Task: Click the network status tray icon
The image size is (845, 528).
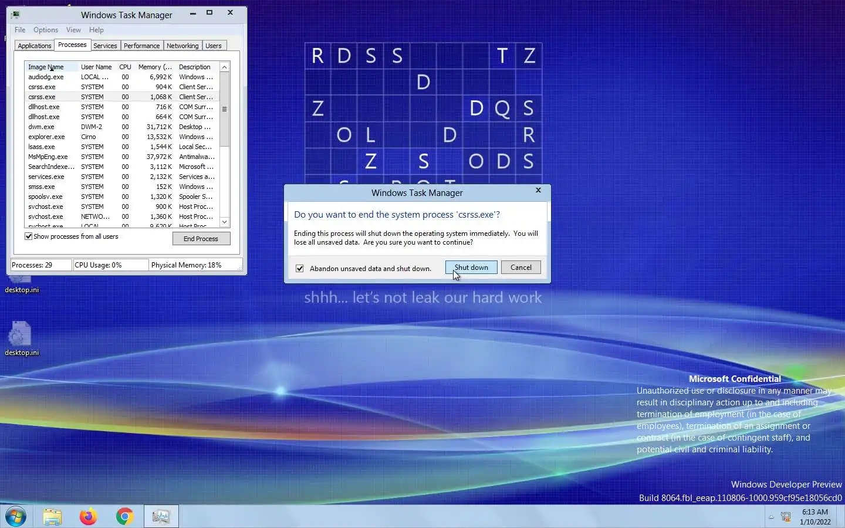Action: pos(786,517)
